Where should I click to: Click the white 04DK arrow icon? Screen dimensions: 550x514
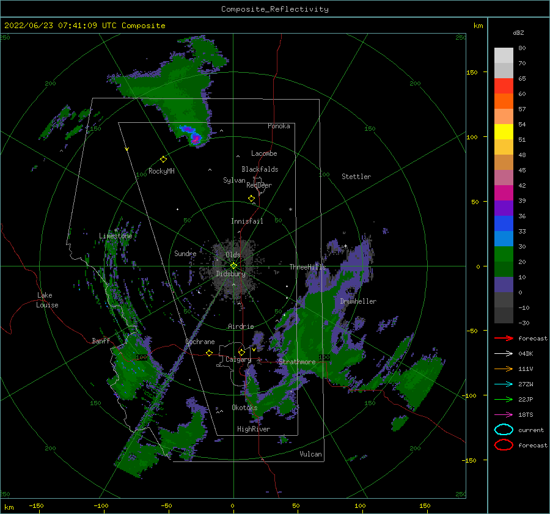click(504, 353)
